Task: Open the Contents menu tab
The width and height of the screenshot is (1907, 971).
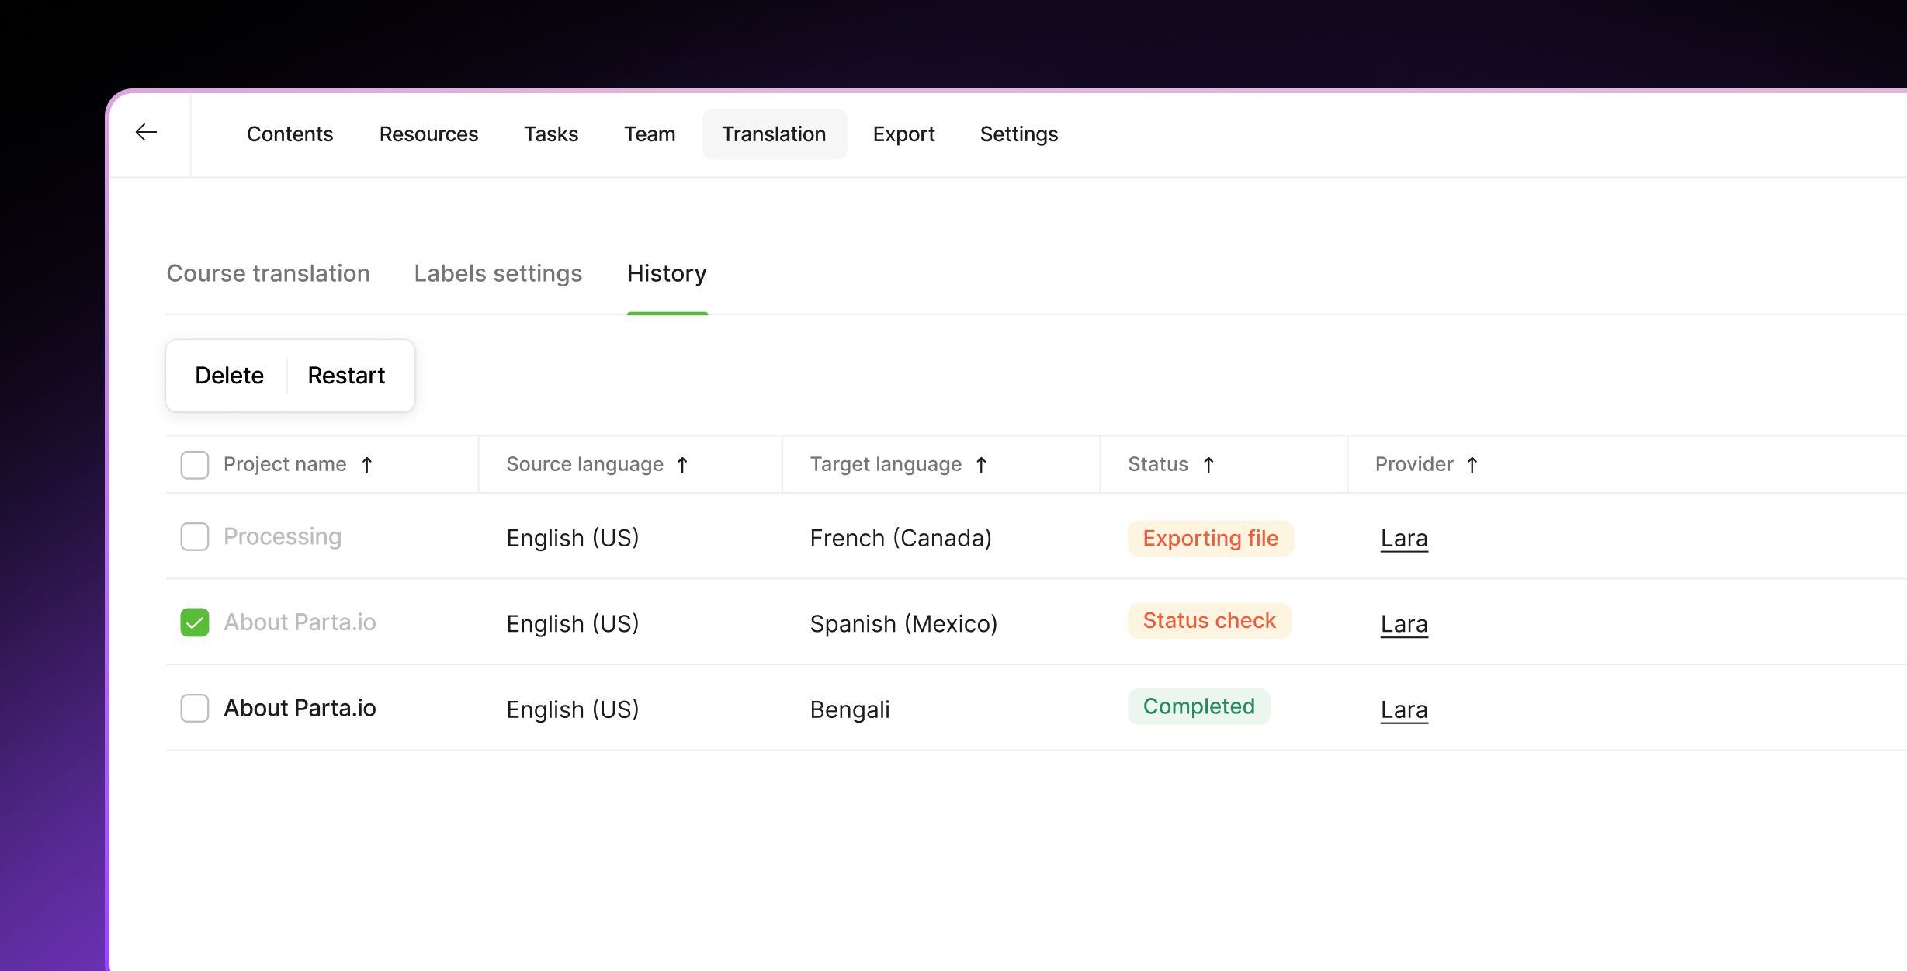Action: [290, 134]
